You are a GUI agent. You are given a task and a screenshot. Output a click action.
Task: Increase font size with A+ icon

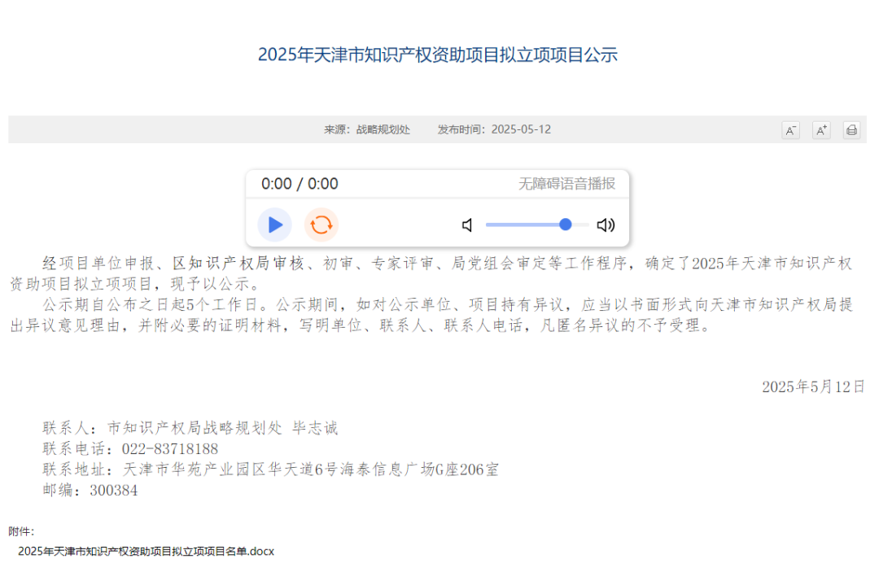click(x=821, y=130)
